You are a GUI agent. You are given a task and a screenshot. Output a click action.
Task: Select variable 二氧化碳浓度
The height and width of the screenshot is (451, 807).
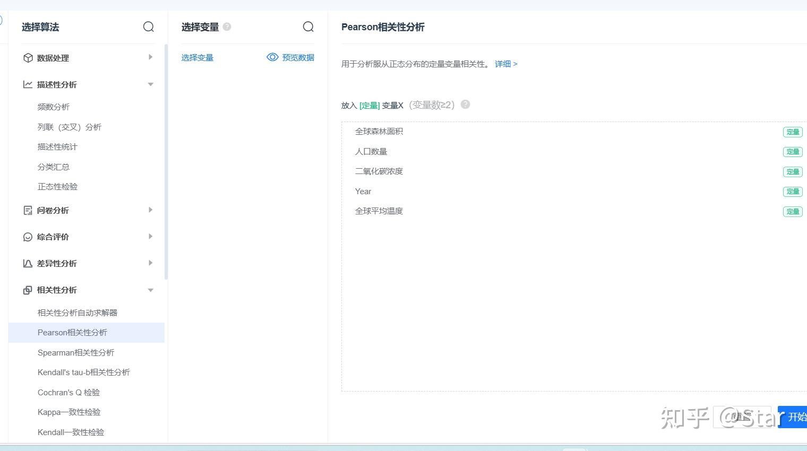pos(379,171)
